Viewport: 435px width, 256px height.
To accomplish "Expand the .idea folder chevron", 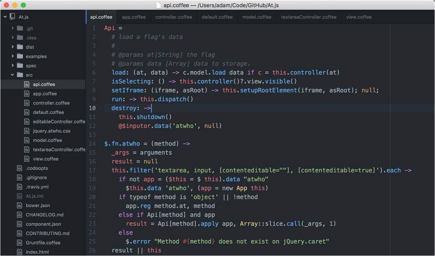I will coord(13,38).
